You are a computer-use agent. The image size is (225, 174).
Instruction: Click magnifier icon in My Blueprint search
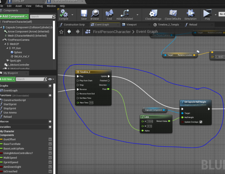pyautogui.click(x=45, y=79)
